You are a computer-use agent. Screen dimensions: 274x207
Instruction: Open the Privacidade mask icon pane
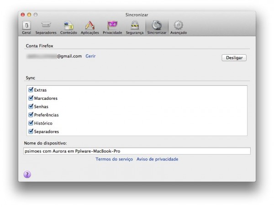[112, 27]
